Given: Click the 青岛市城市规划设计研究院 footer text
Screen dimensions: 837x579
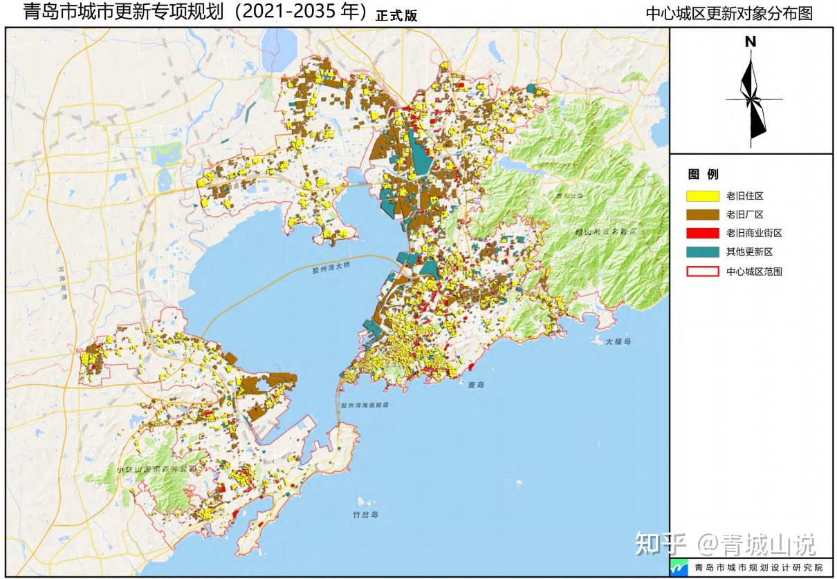Looking at the screenshot, I should 759,568.
